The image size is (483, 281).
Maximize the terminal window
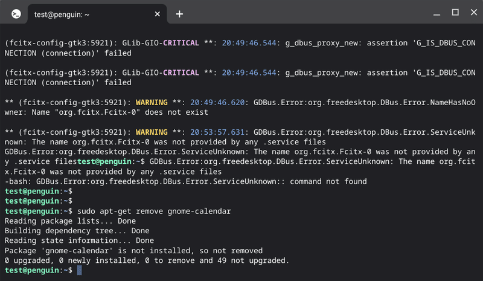pyautogui.click(x=455, y=12)
